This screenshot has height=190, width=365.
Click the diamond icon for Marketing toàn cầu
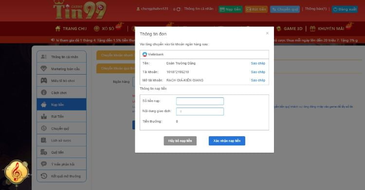click(44, 69)
